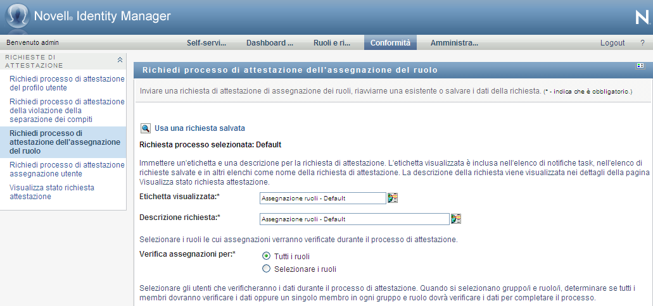Select the Tutti i ruoli radio button

(x=267, y=255)
